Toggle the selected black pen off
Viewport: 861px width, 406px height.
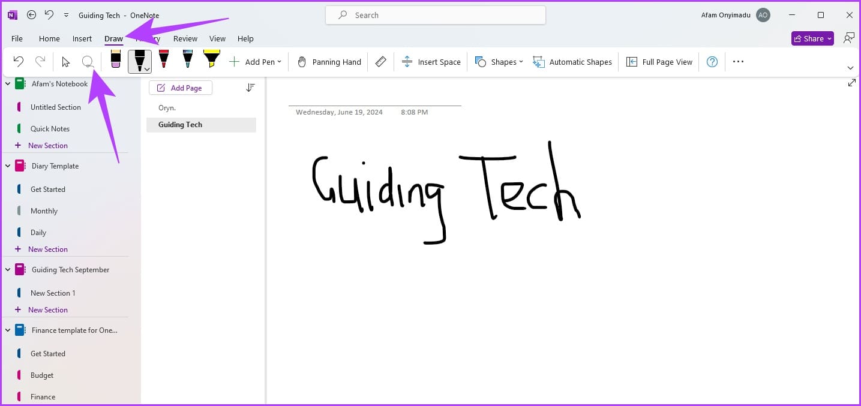(x=139, y=60)
